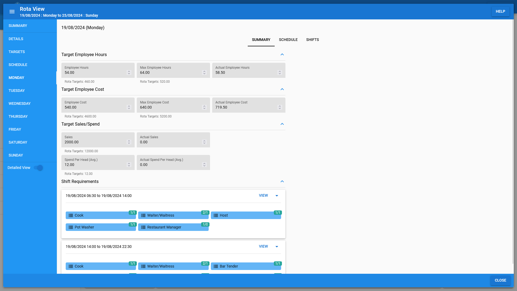
Task: Click the Spend Per Head (Avg.) field
Action: 98,162
